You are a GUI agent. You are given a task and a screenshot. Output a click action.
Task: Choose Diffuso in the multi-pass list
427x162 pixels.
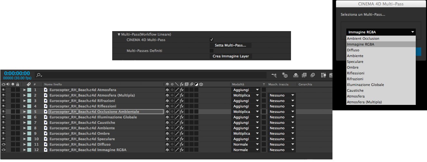pyautogui.click(x=381, y=50)
